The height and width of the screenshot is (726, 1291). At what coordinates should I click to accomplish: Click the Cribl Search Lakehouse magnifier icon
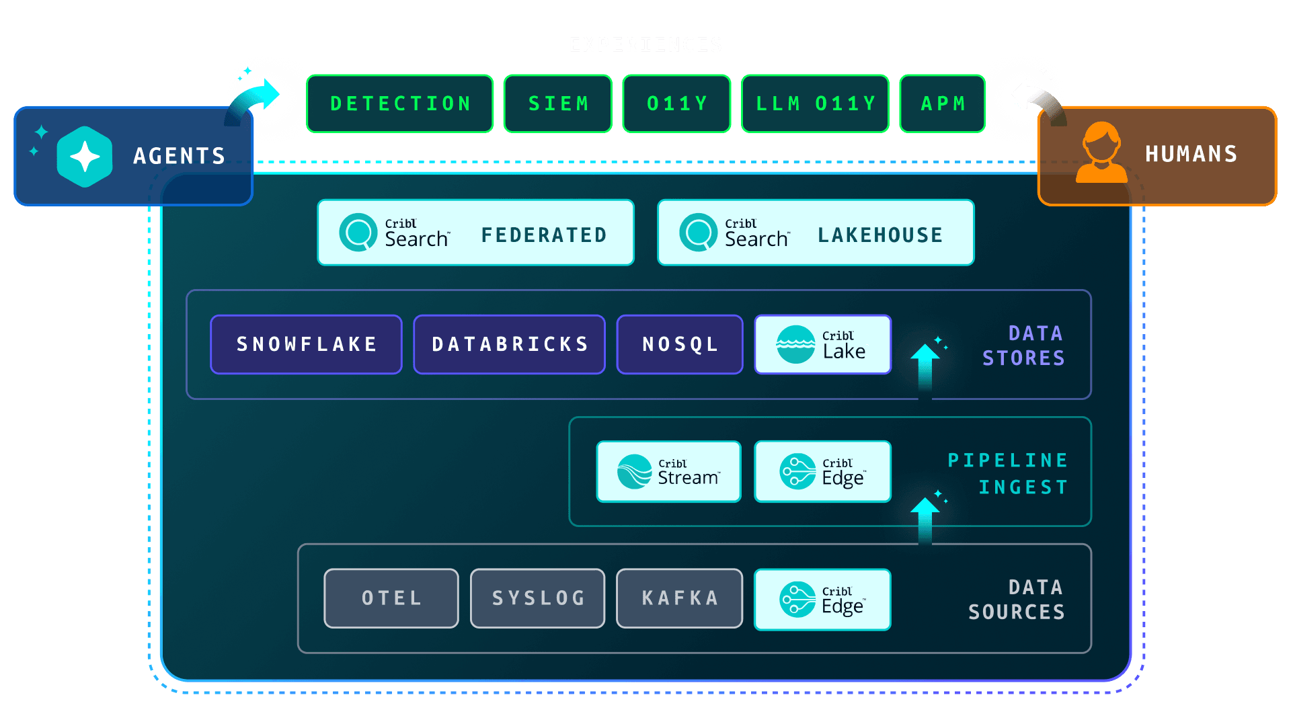click(x=699, y=233)
